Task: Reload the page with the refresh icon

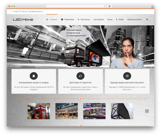Action: (105, 6)
